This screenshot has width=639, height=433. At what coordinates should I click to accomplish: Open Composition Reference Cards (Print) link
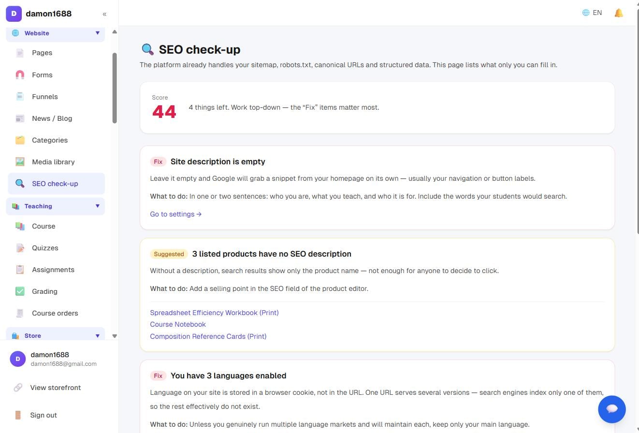(x=208, y=336)
